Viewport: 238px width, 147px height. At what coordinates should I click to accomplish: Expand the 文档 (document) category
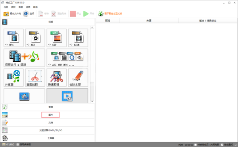[x=48, y=122]
